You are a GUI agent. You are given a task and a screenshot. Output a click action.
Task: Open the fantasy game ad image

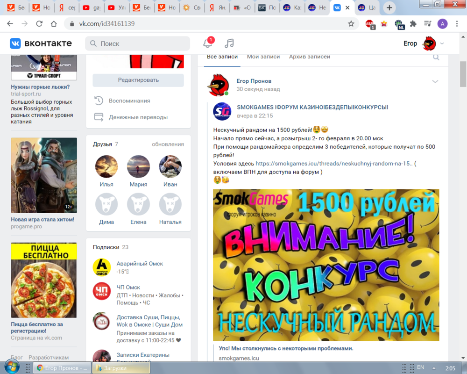tap(44, 175)
